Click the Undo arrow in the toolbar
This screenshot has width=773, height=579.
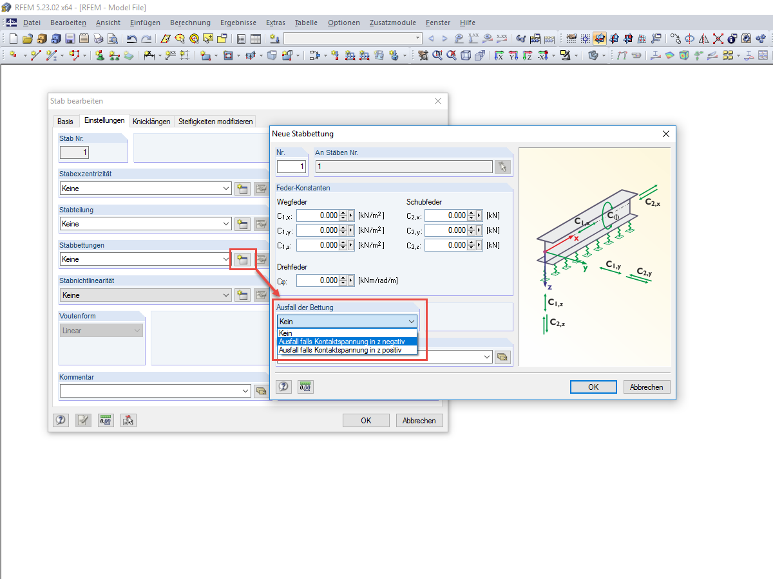131,39
